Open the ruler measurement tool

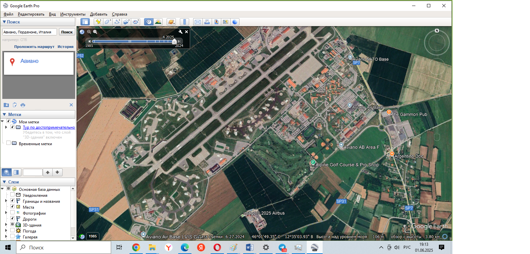[185, 22]
